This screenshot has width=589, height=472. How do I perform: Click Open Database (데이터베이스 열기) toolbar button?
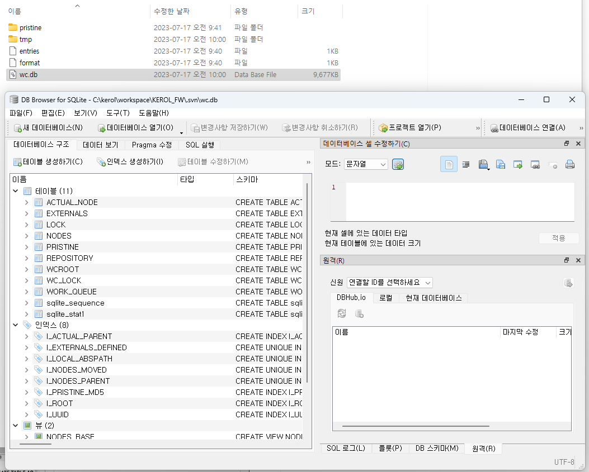pos(135,128)
